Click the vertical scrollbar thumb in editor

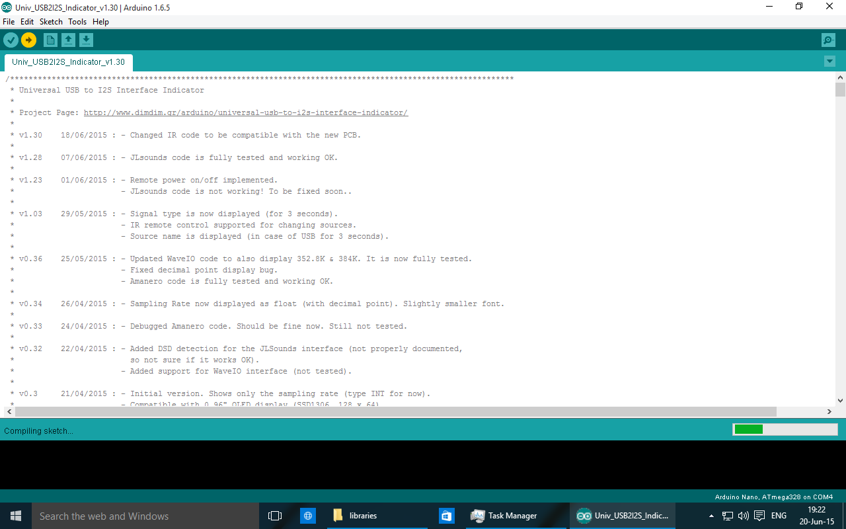point(840,89)
